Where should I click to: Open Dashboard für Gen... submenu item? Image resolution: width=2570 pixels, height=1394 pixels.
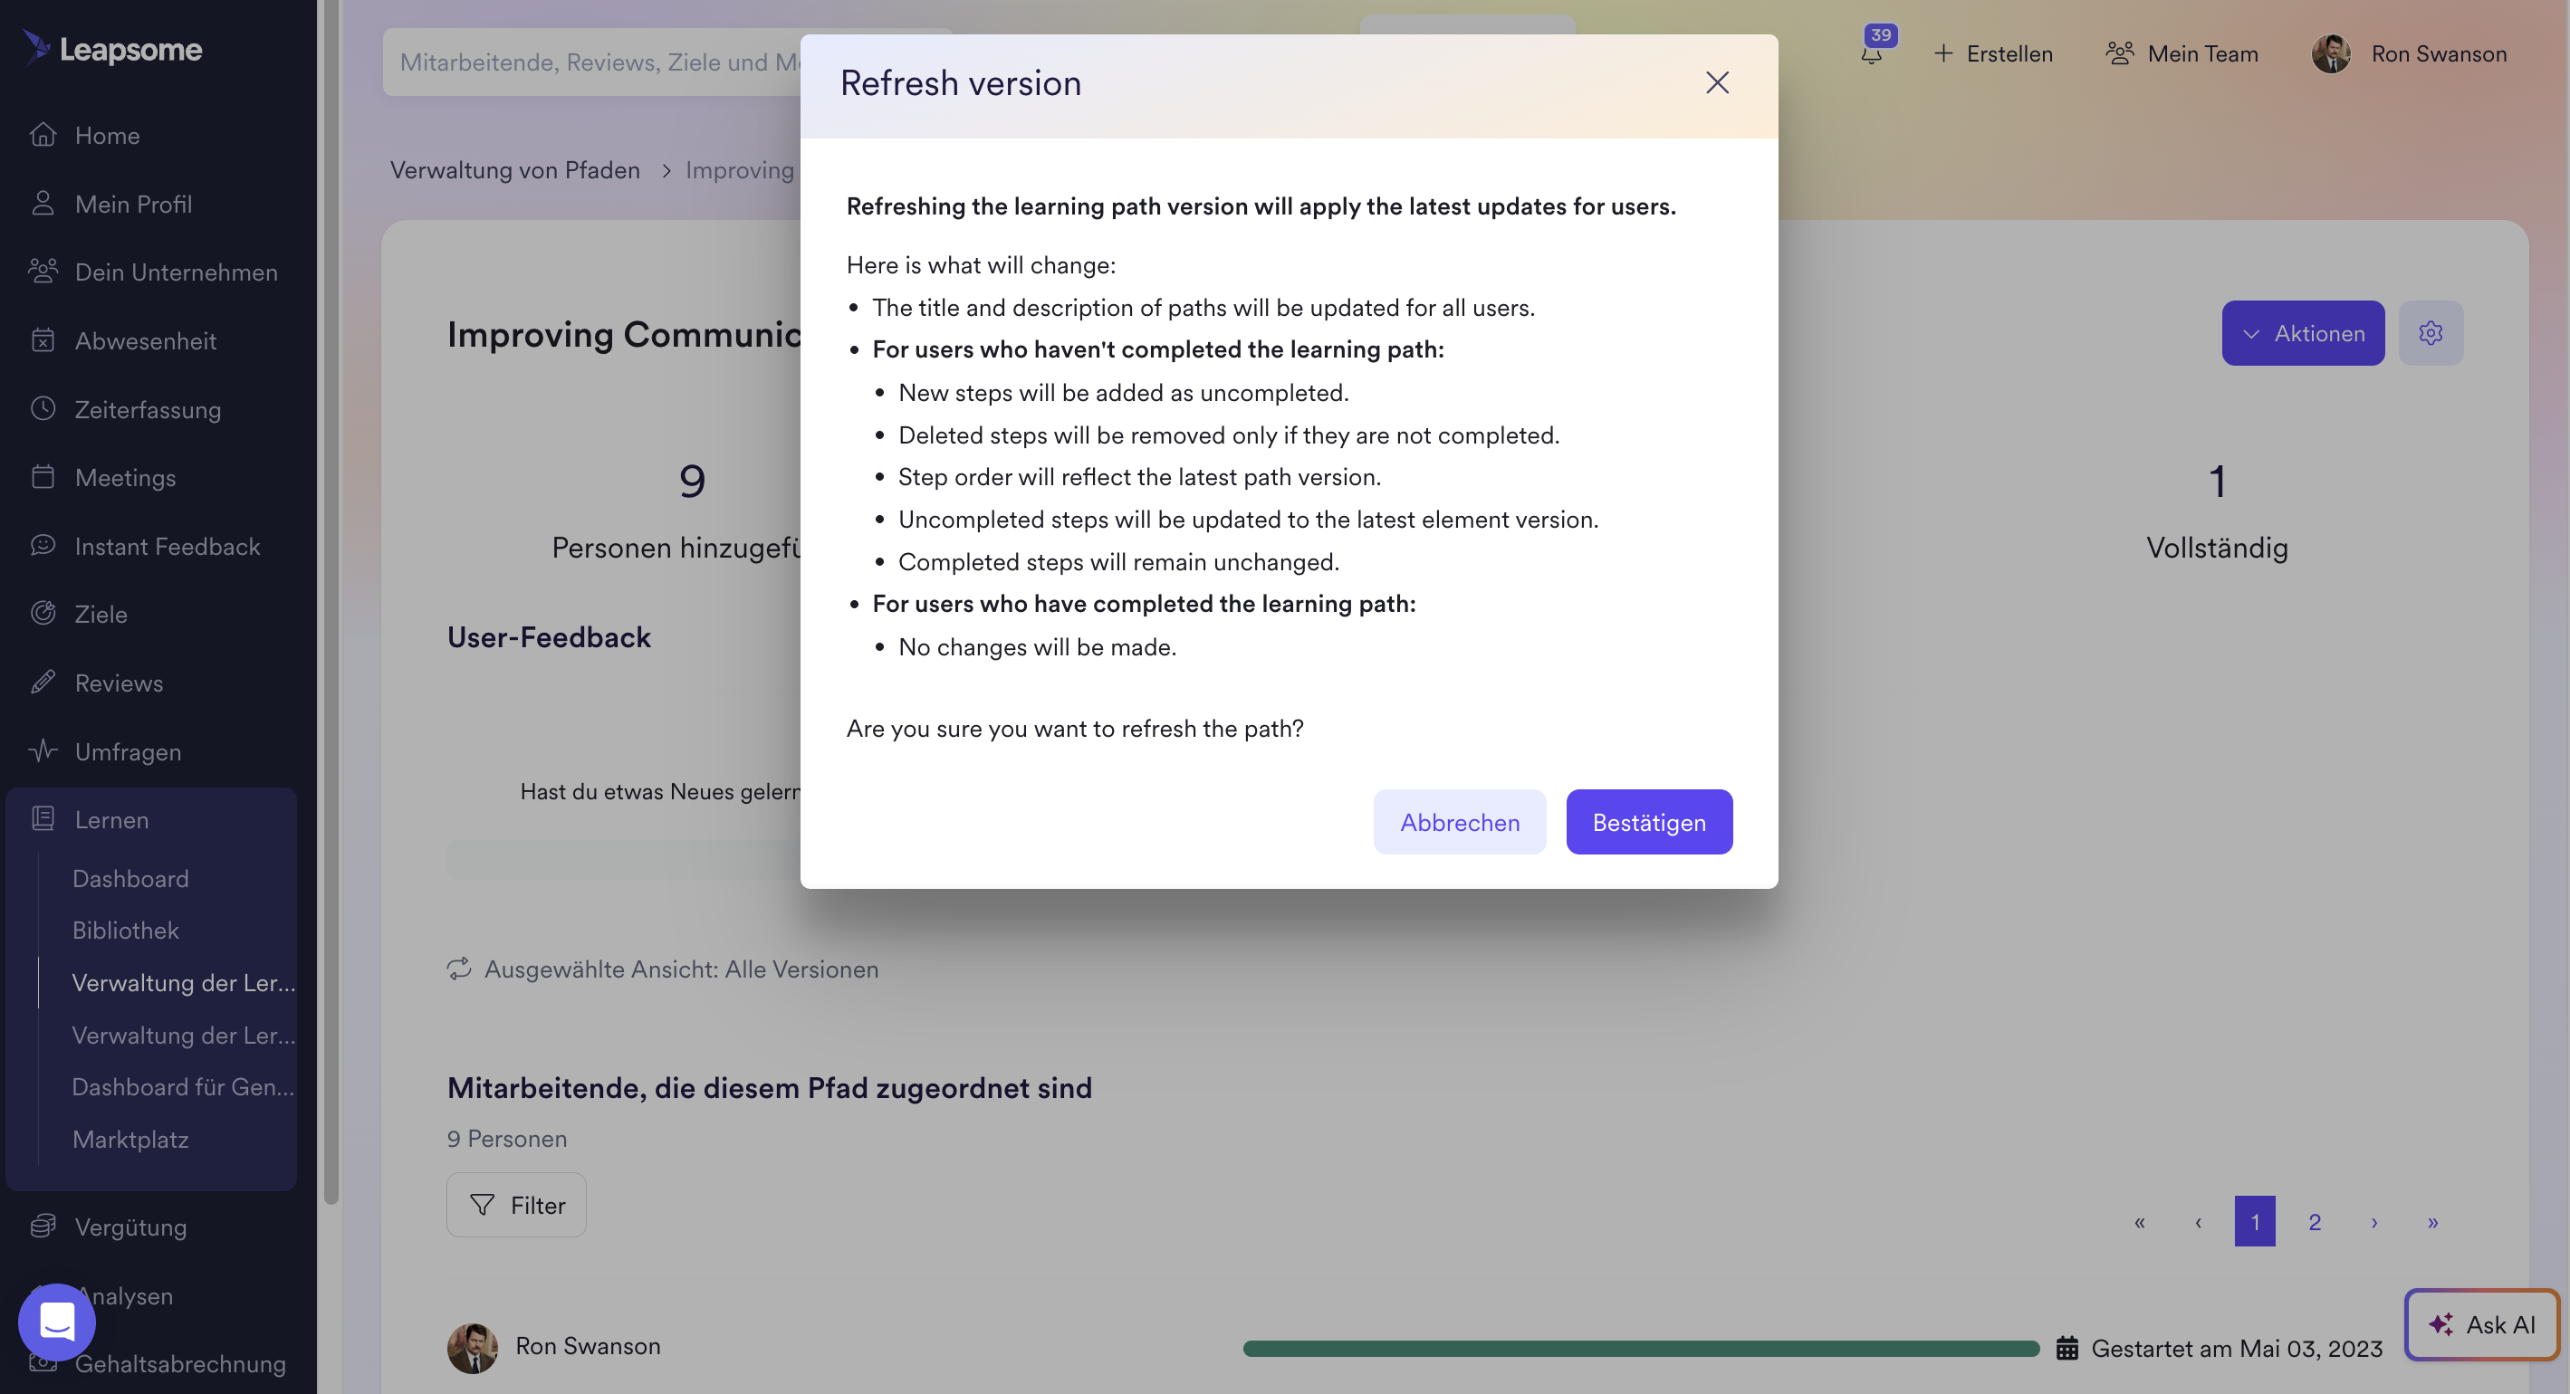[184, 1087]
